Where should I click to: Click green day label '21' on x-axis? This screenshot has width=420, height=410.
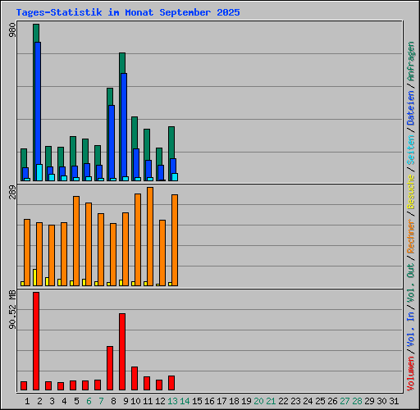click(271, 401)
